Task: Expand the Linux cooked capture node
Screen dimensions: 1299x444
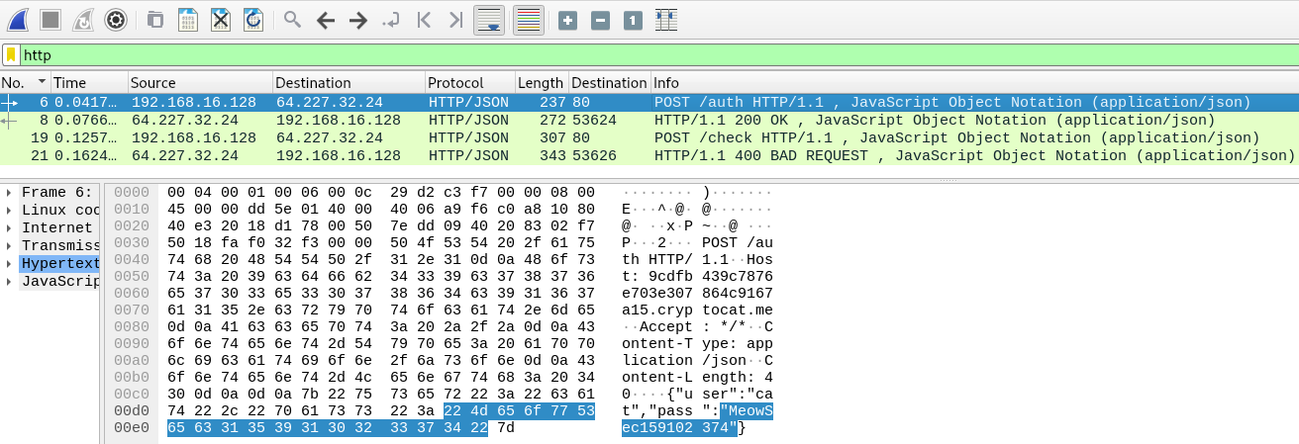Action: pos(11,210)
